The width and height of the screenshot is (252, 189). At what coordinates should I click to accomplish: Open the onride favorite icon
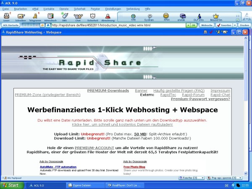click(181, 17)
